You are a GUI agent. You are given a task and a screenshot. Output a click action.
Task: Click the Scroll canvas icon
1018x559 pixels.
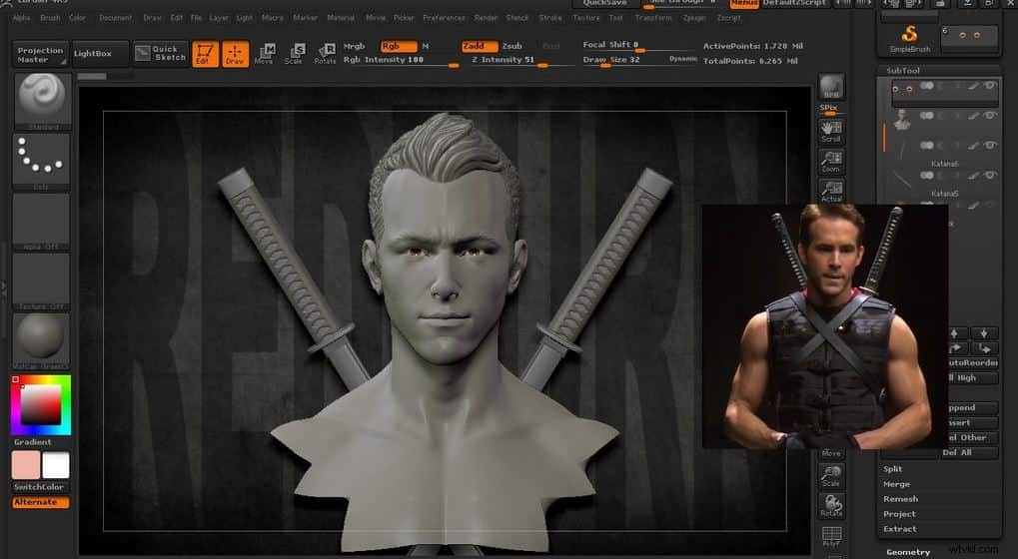coord(831,132)
